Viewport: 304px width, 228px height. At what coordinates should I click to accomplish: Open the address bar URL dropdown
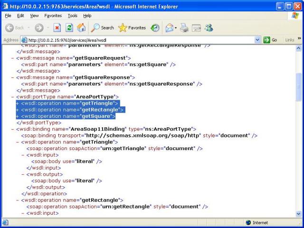pyautogui.click(x=257, y=40)
